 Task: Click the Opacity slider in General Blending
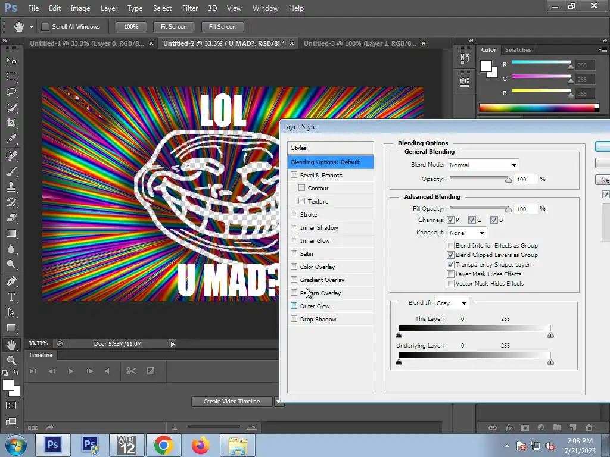481,179
